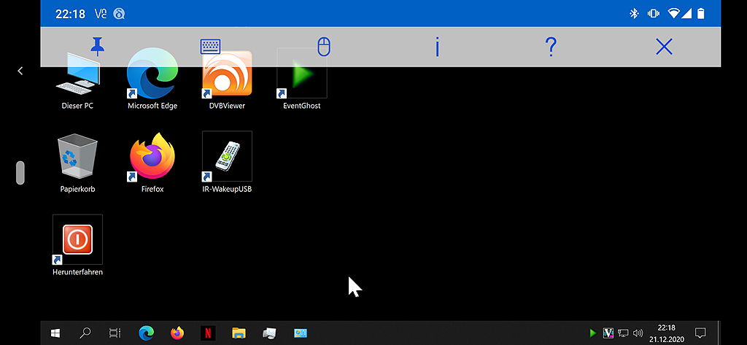Pin the remote session toolbar
The image size is (747, 345).
click(97, 47)
